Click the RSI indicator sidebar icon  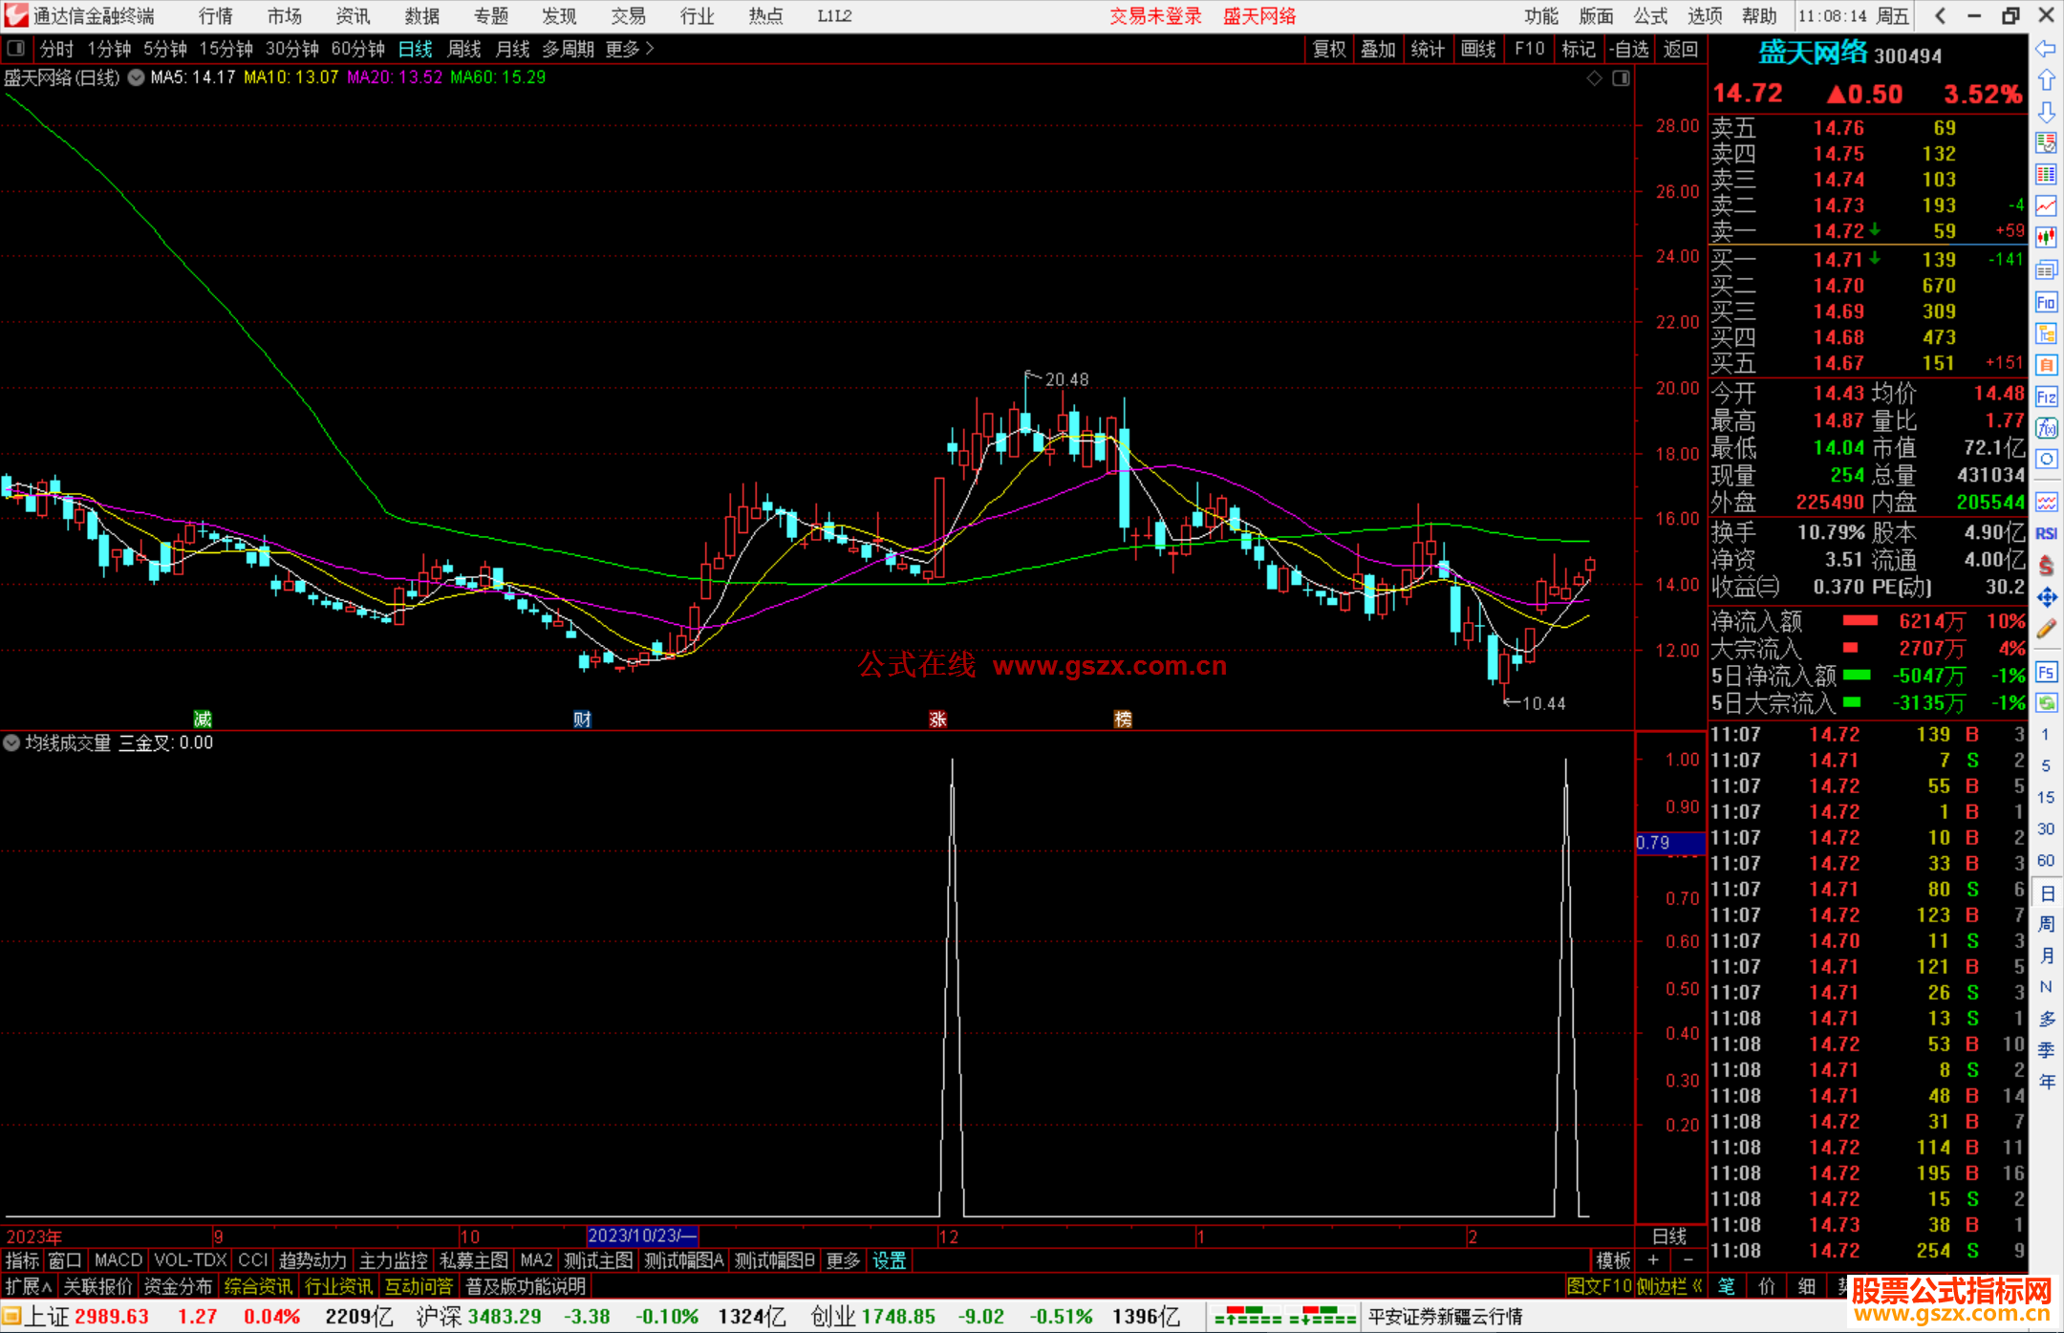coord(2045,533)
